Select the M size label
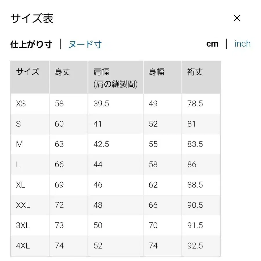Image resolution: width=261 pixels, height=261 pixels. [x=19, y=144]
